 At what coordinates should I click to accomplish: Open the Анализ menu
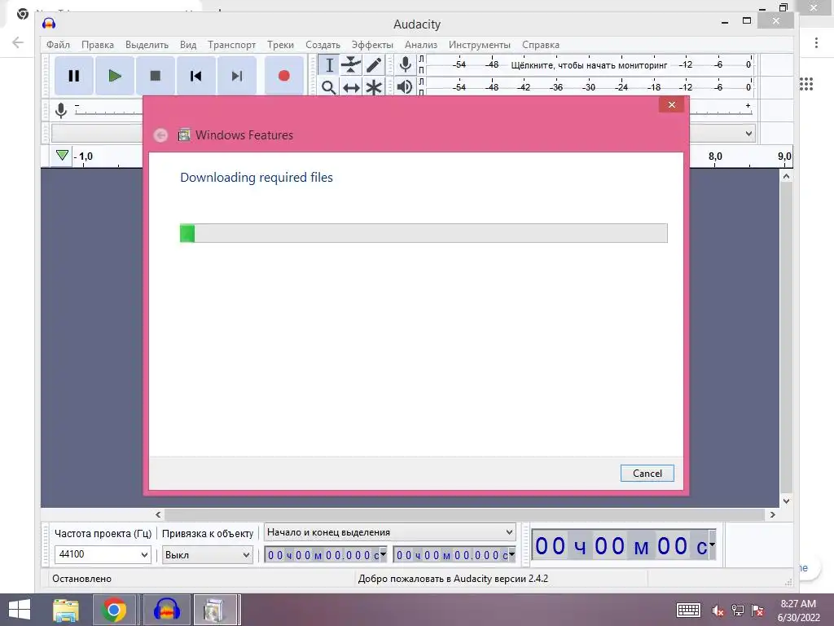pyautogui.click(x=421, y=45)
